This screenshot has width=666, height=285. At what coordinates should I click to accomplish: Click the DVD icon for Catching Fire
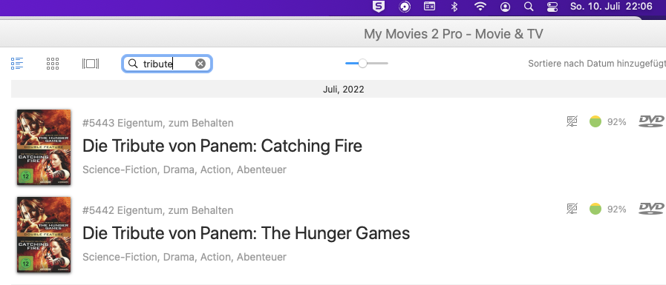click(x=652, y=121)
